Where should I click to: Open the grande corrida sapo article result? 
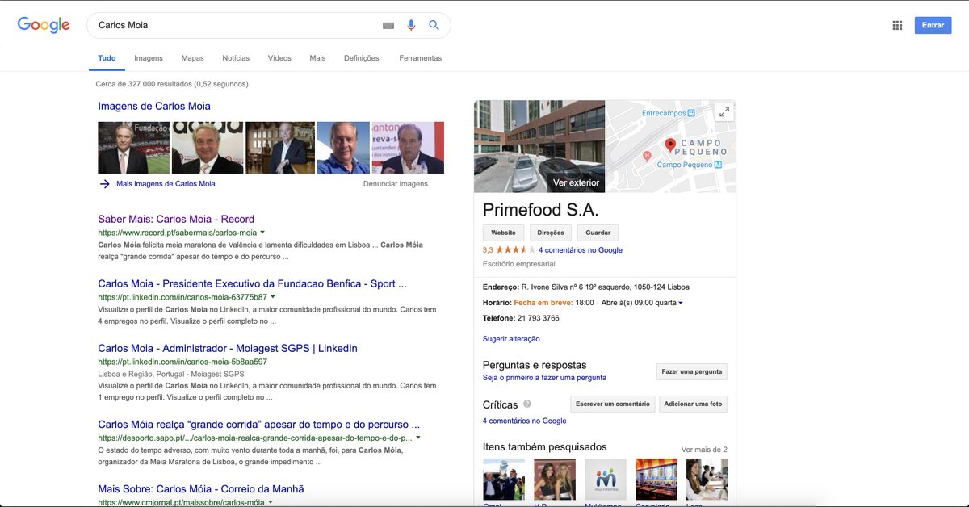click(x=258, y=424)
